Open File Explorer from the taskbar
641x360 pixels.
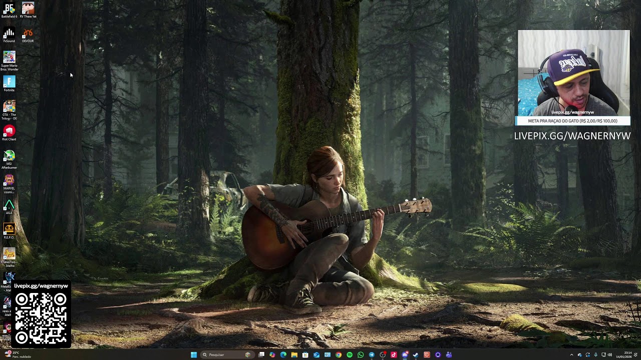point(294,355)
